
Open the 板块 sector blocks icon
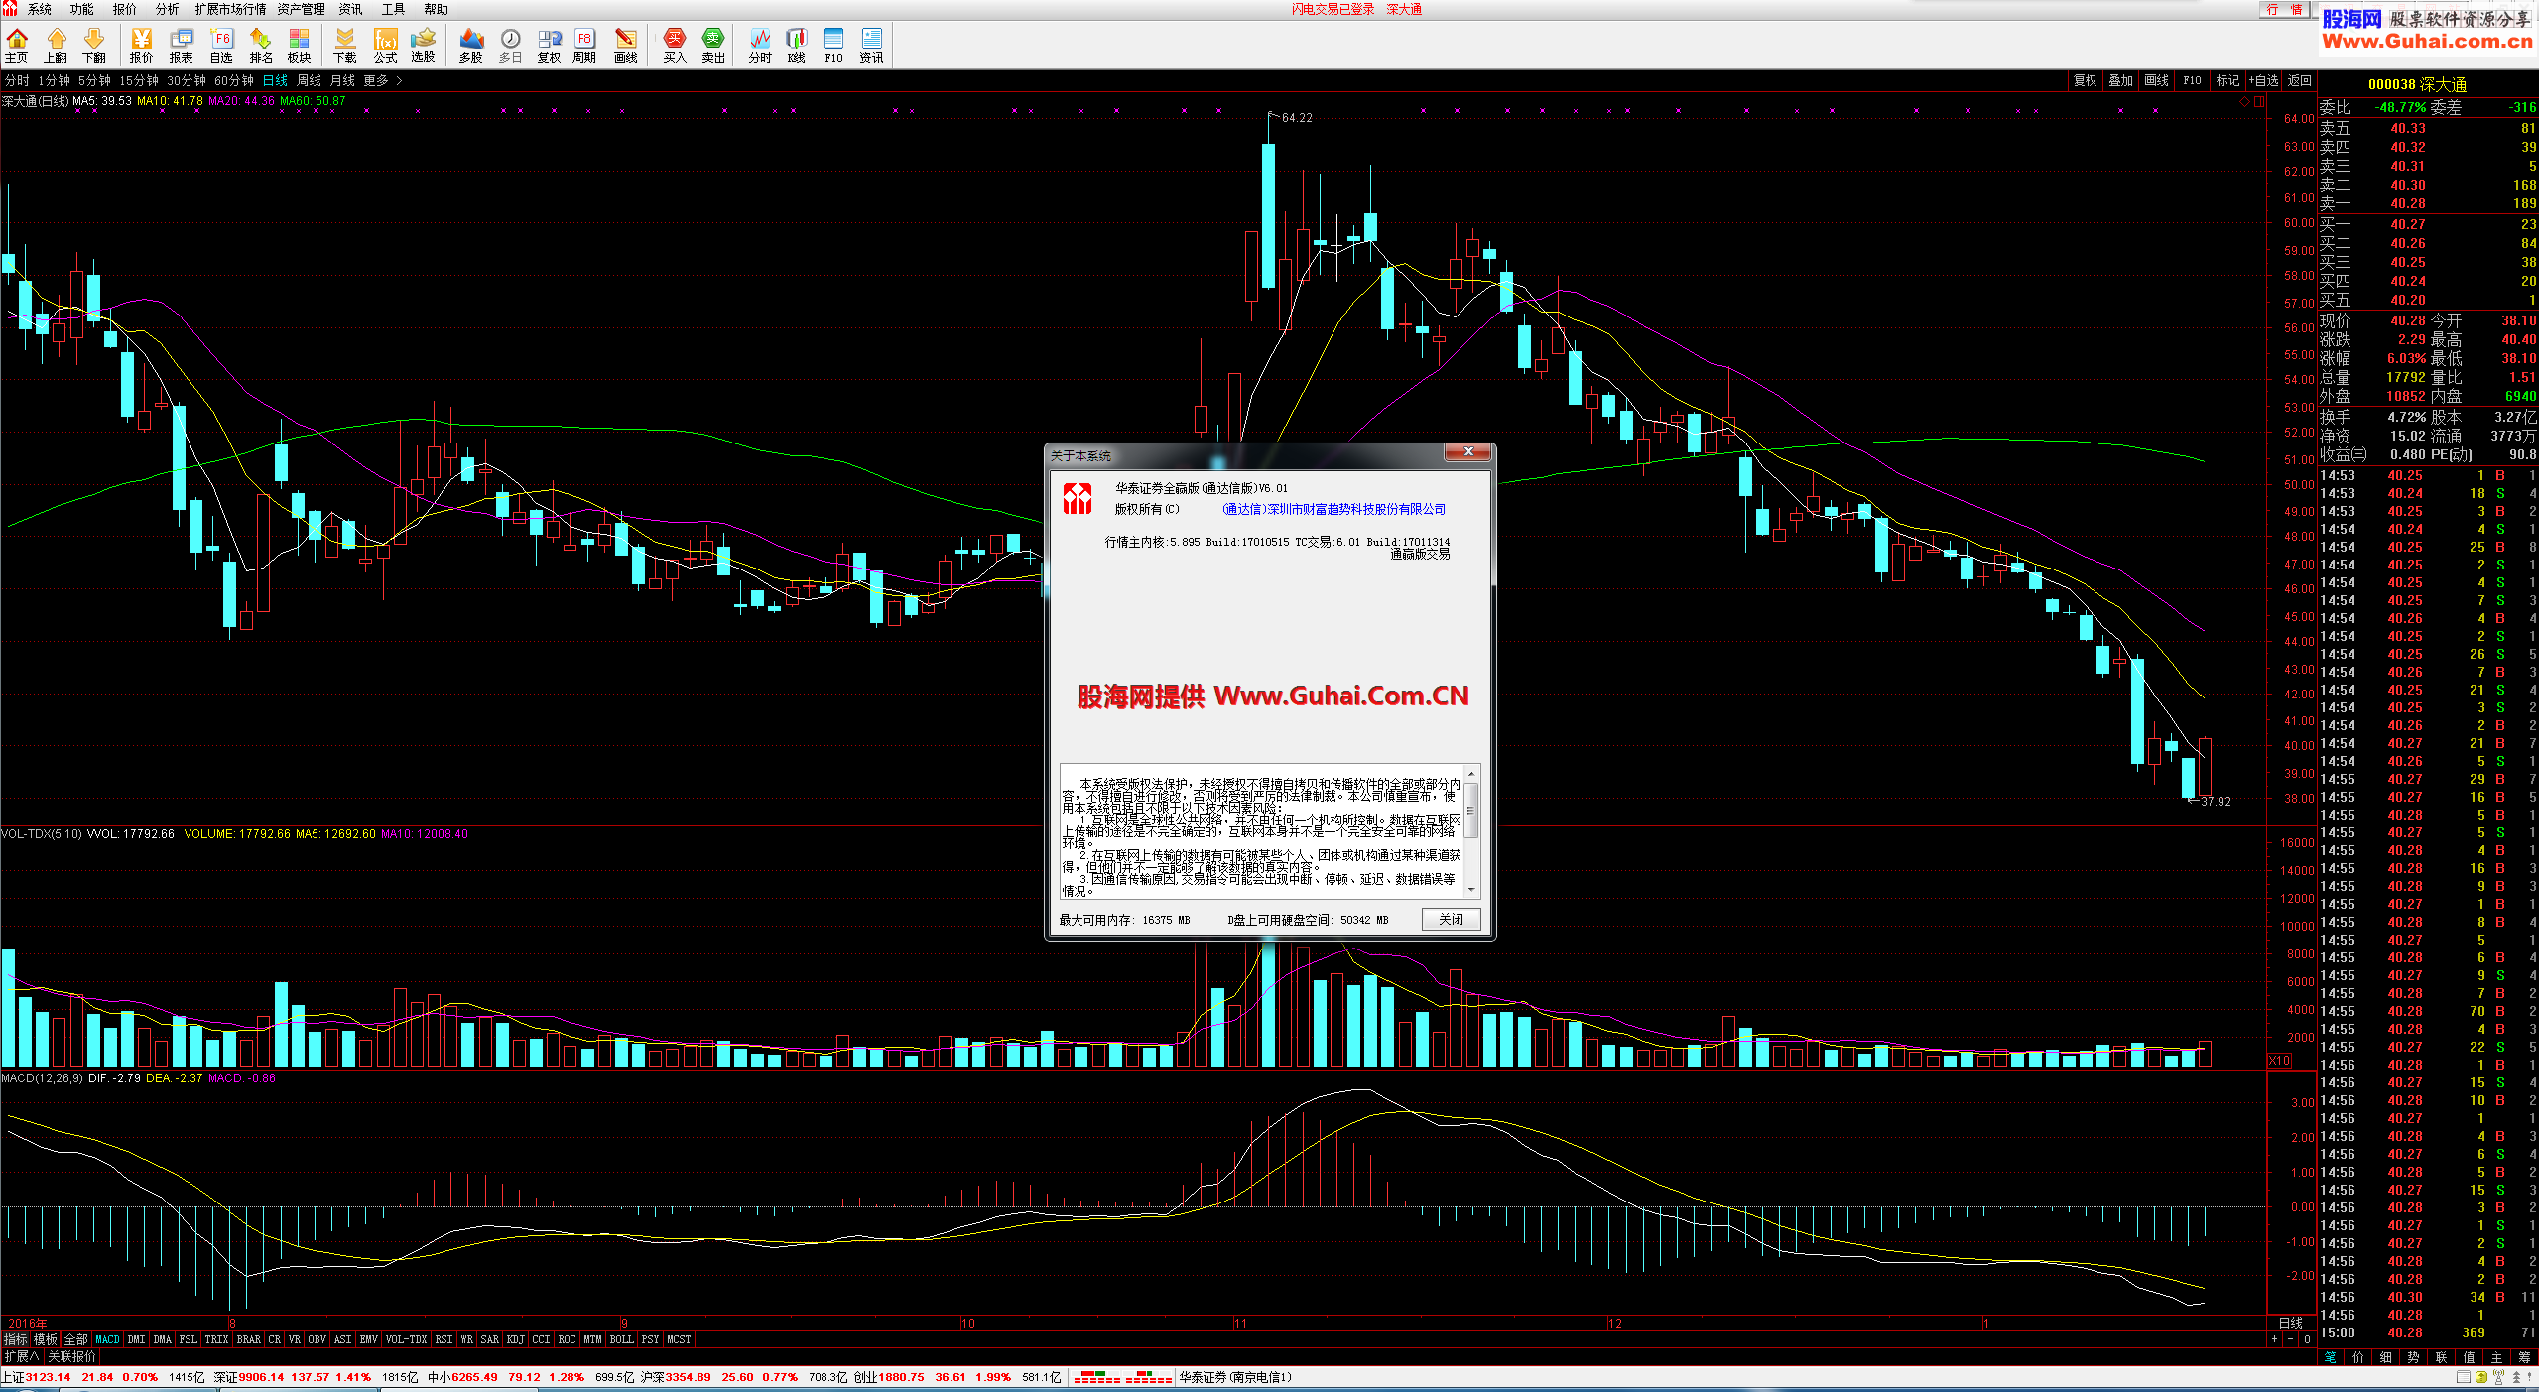300,46
